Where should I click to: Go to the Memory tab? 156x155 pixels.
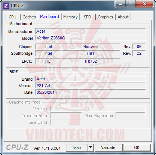[70, 17]
